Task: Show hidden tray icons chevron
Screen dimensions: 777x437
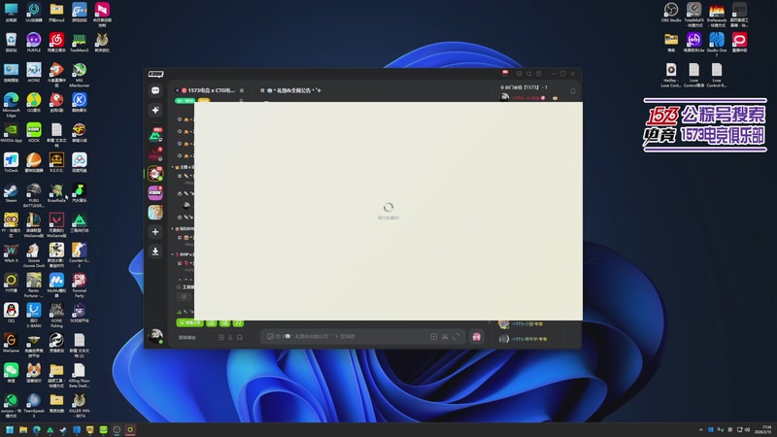Action: click(700, 429)
